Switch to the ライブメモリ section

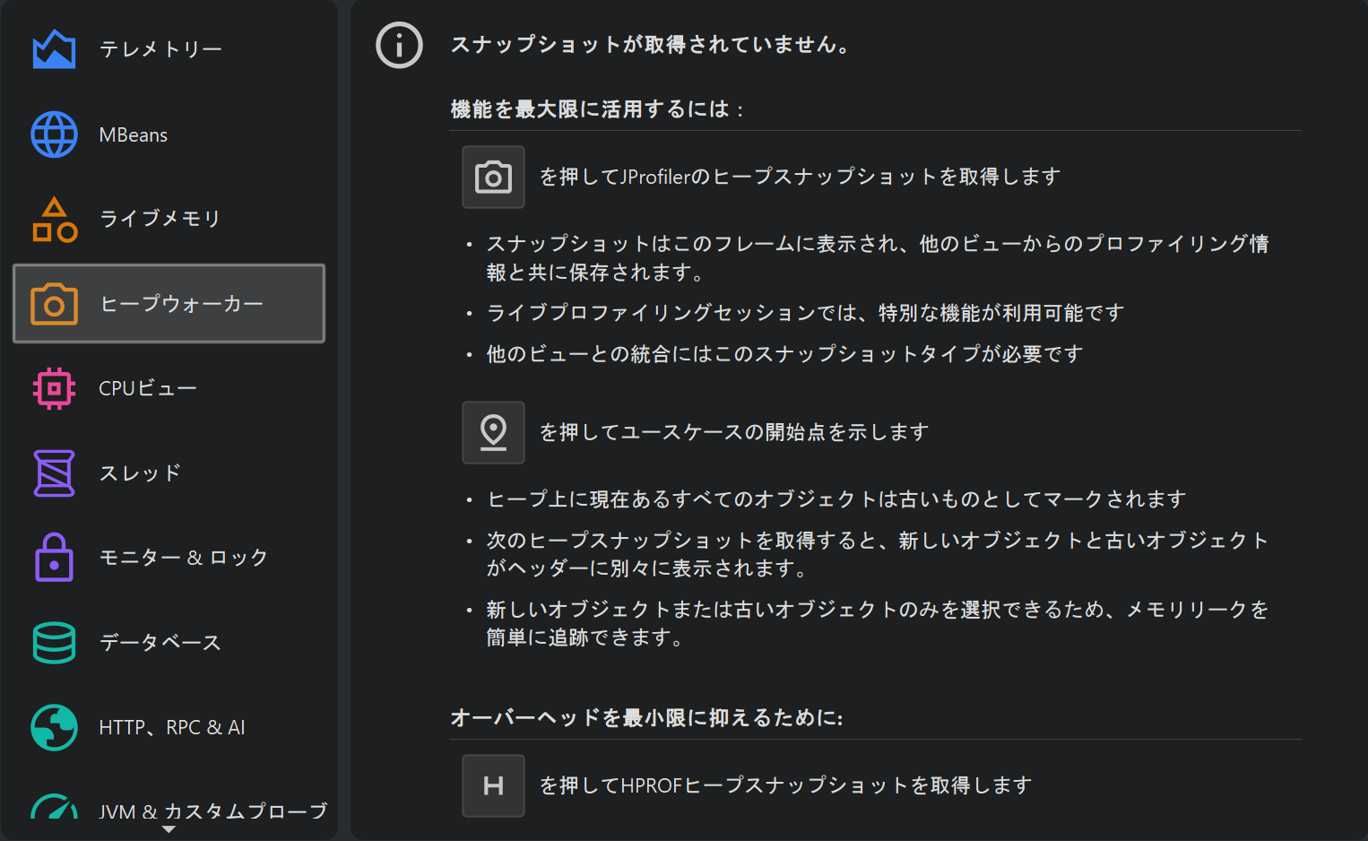160,219
